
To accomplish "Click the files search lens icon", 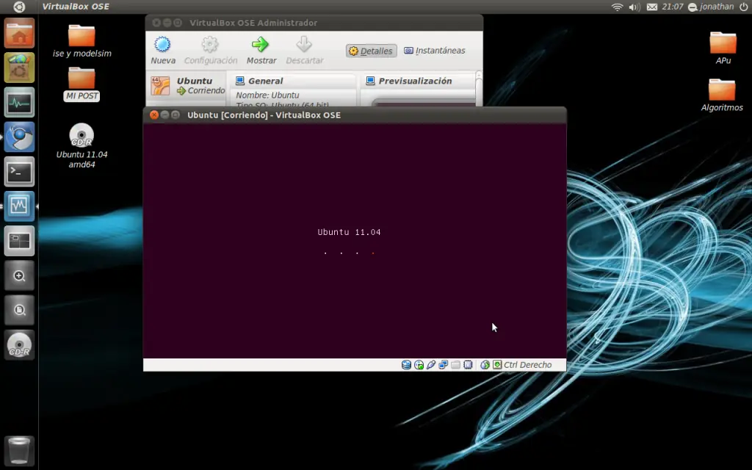I will tap(19, 310).
